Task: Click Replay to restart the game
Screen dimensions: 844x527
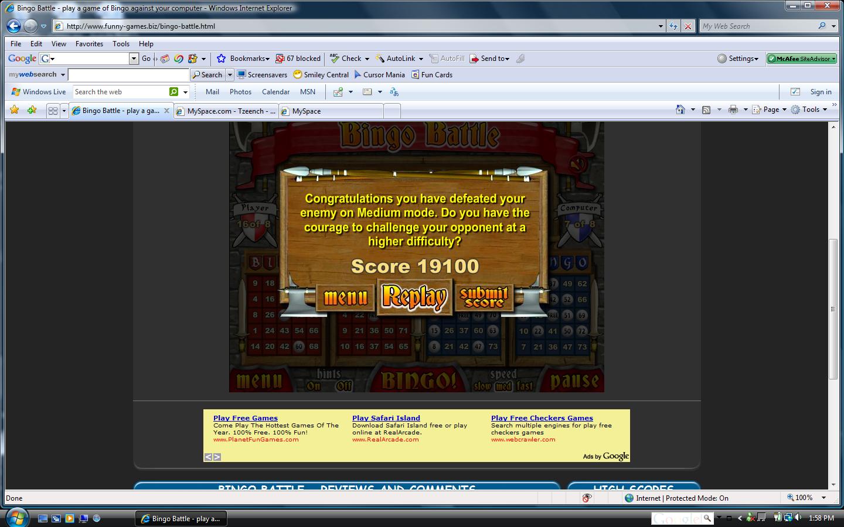Action: click(414, 297)
